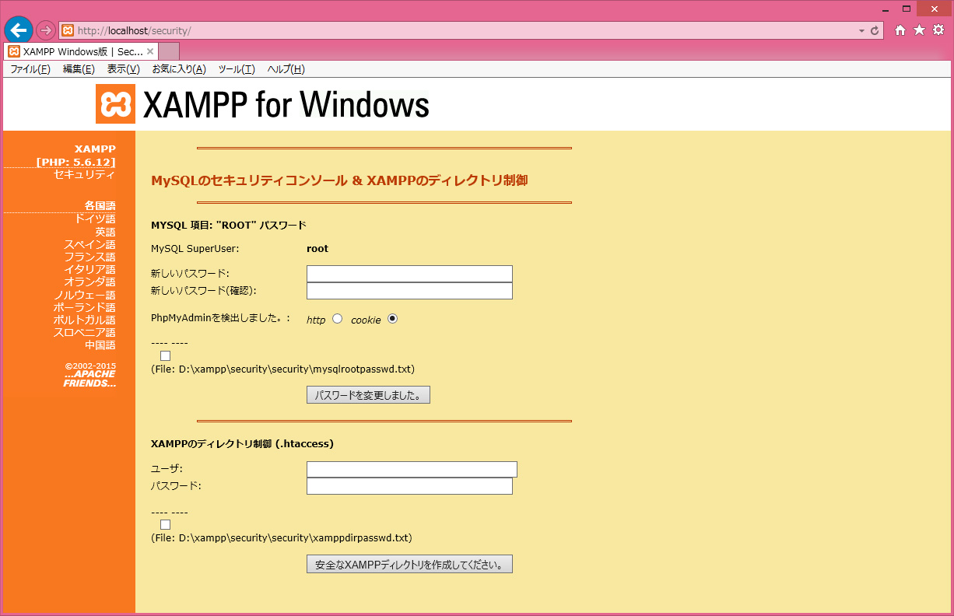Screen dimensions: 954x616
Task: Tick the checkbox above xamppdirpasswd.txt file path
Action: tap(165, 524)
